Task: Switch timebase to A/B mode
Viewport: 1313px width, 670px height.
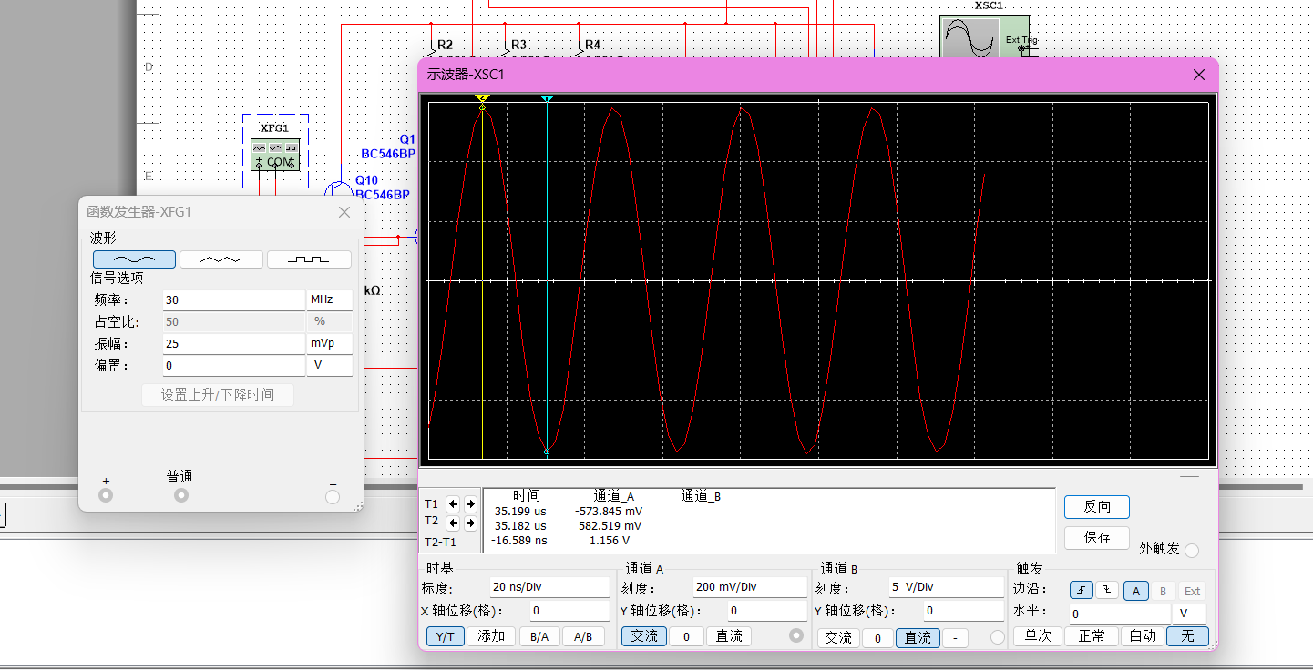Action: pyautogui.click(x=583, y=636)
